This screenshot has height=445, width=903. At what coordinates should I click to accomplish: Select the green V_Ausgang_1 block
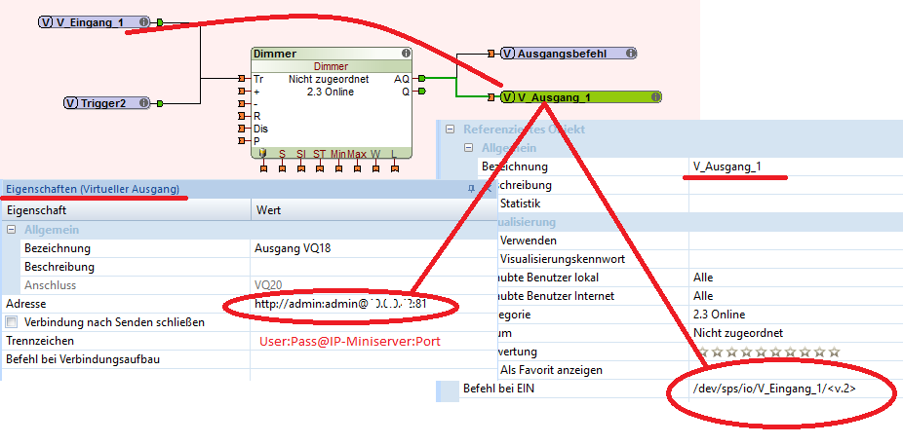tap(581, 97)
